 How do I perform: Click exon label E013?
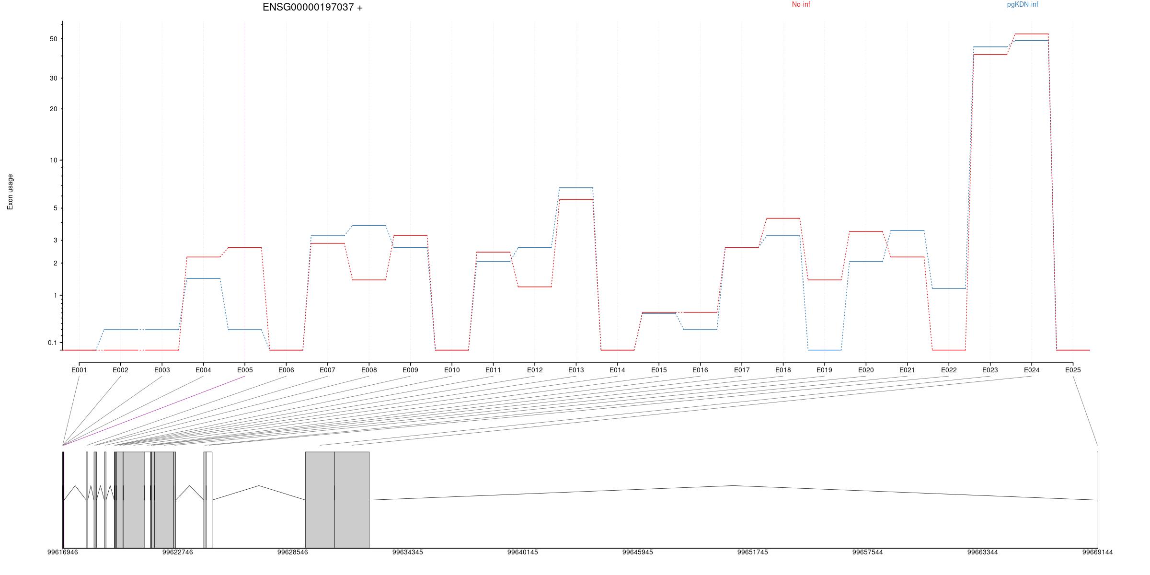click(576, 370)
